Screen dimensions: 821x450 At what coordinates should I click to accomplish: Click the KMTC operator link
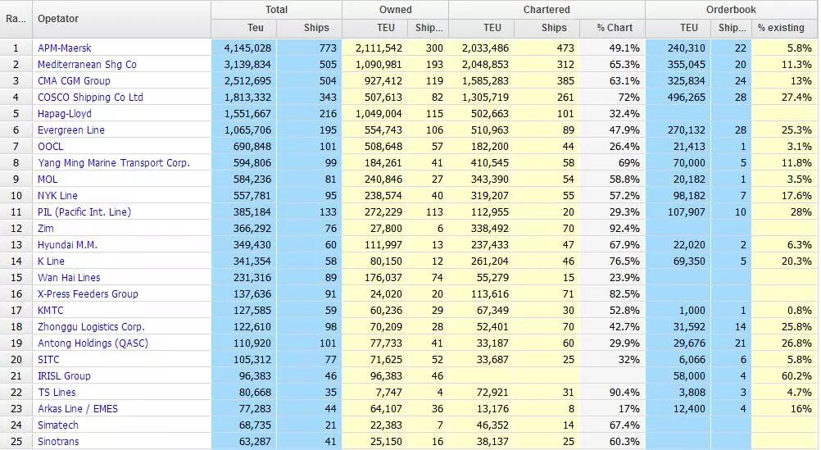pyautogui.click(x=50, y=310)
